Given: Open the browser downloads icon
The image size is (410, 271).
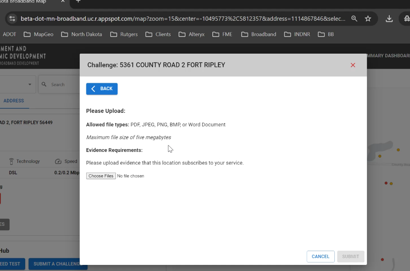Looking at the screenshot, I should tap(389, 19).
